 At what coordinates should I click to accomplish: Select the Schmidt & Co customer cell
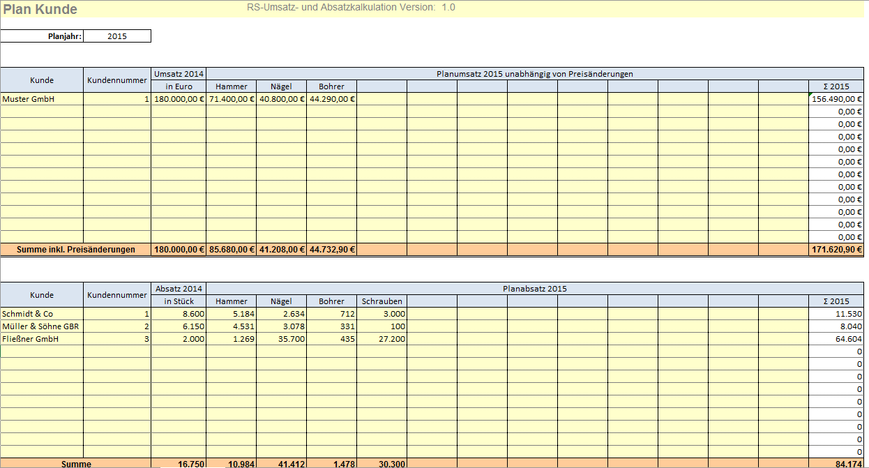[x=42, y=314]
